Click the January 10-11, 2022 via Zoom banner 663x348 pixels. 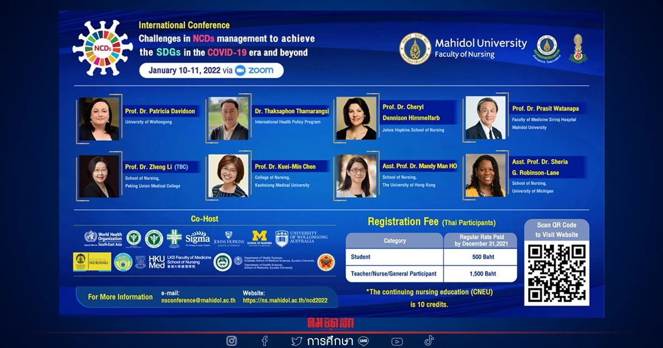pos(211,71)
